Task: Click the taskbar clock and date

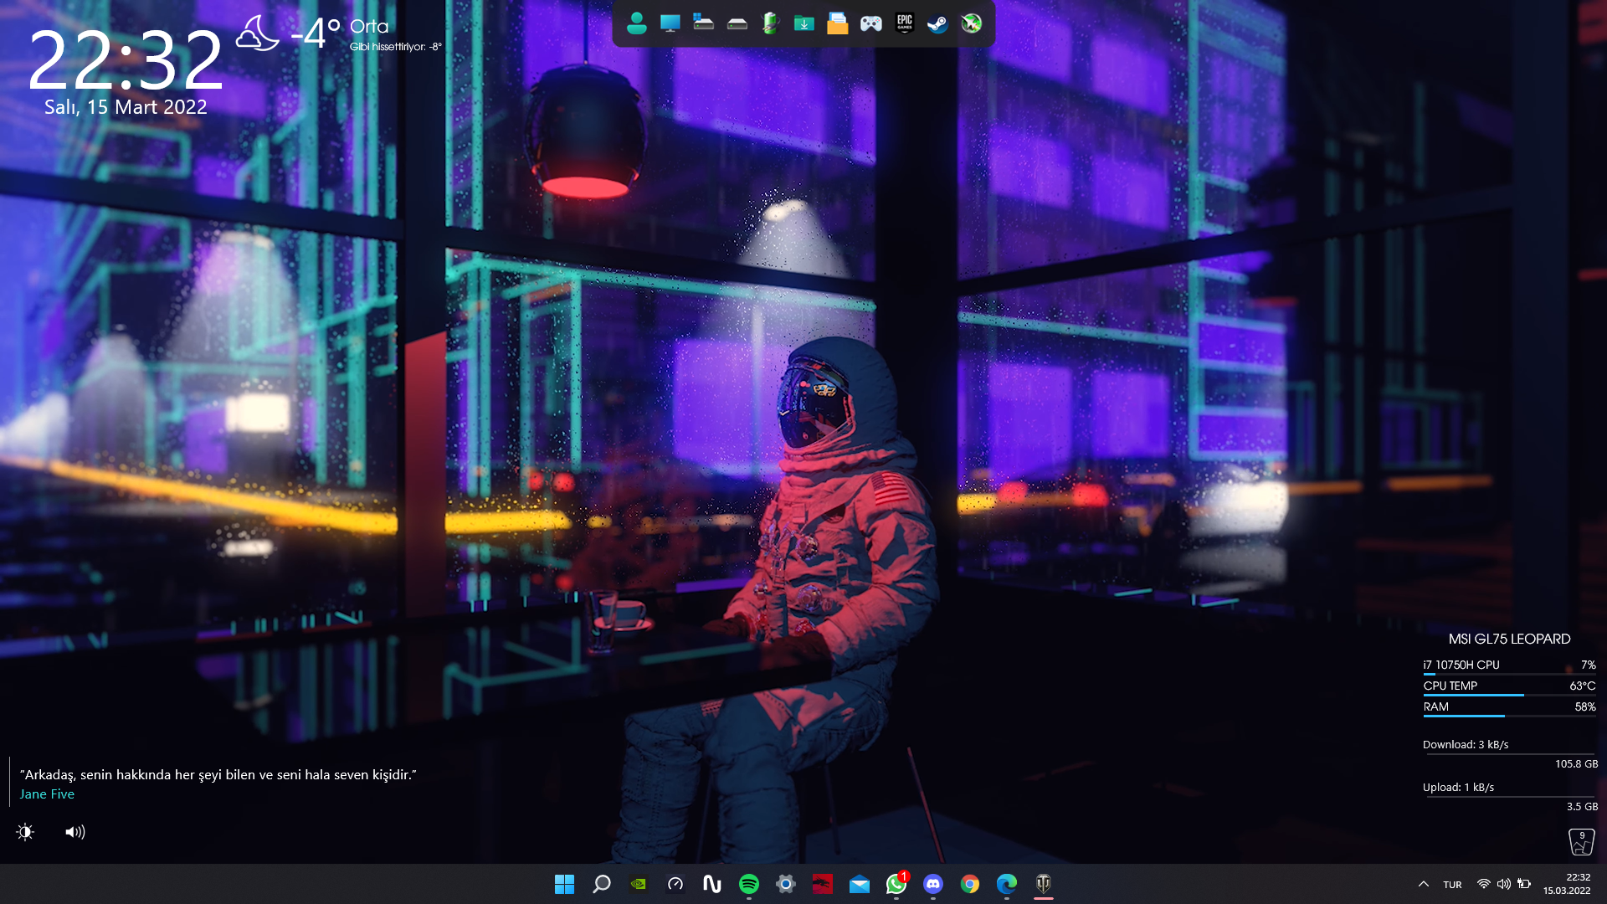Action: [x=1567, y=884]
